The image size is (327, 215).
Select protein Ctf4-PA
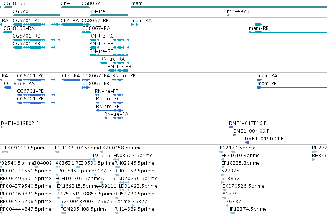[71, 80]
